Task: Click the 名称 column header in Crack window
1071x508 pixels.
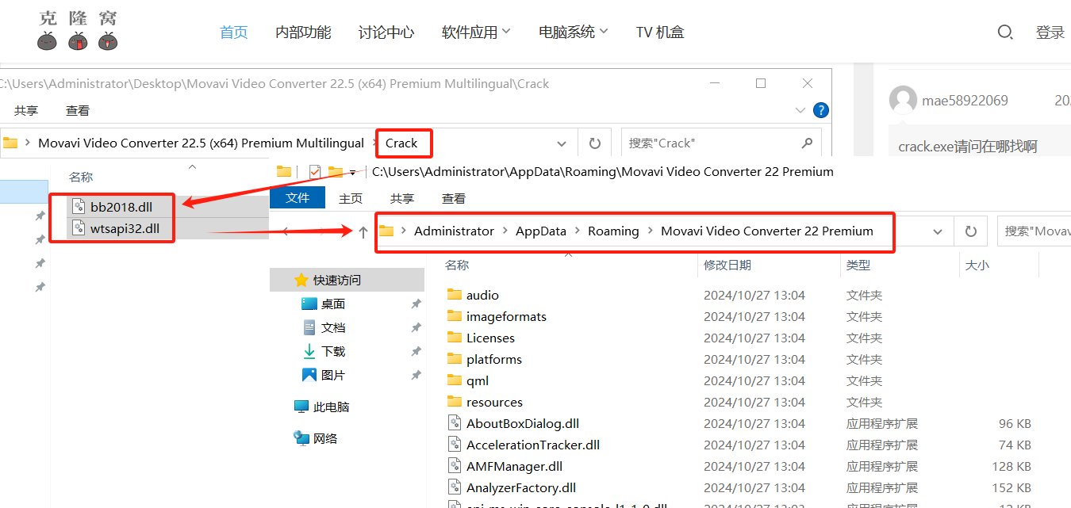Action: (x=81, y=177)
